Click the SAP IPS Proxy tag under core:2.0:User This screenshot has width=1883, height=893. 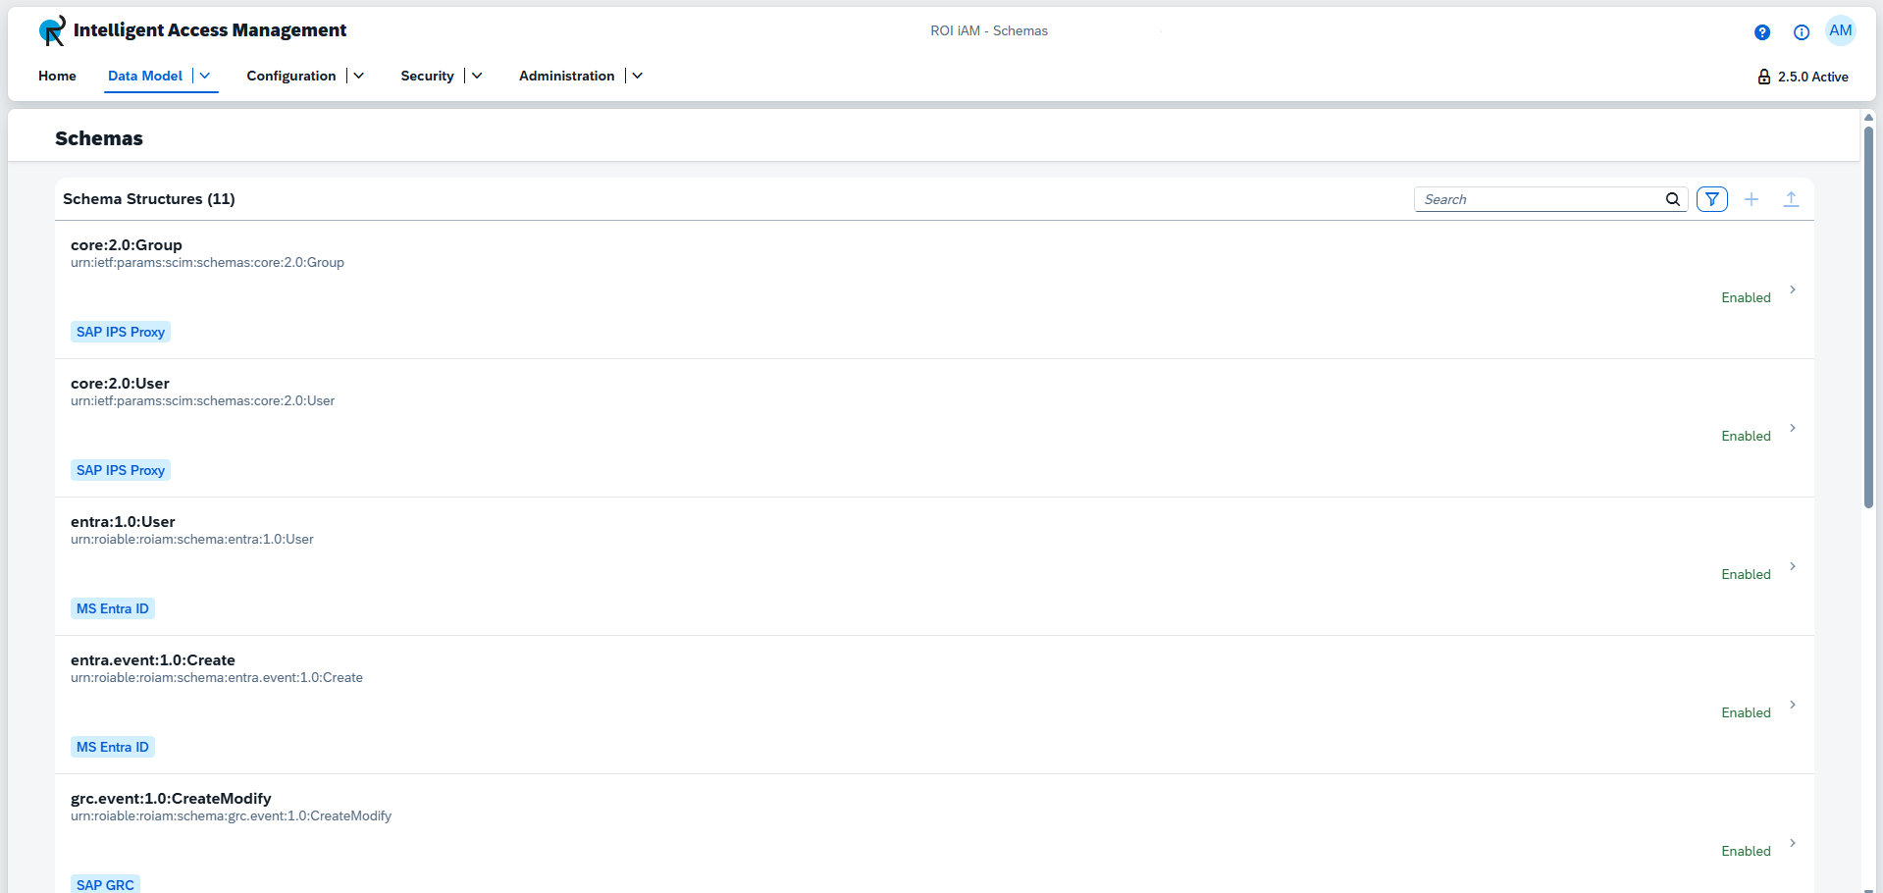tap(121, 470)
